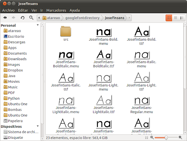Open Papelera trash in sidebar
187x141 pixels.
(x=13, y=121)
